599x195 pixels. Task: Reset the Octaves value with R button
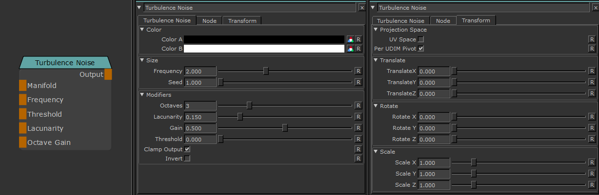(x=358, y=106)
